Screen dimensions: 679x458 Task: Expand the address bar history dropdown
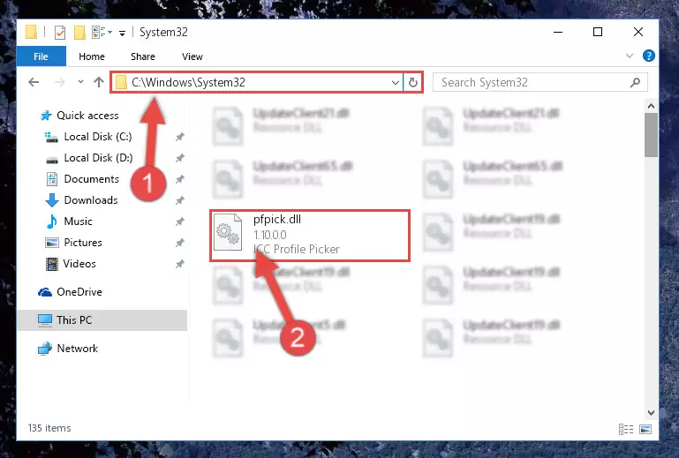pyautogui.click(x=395, y=82)
